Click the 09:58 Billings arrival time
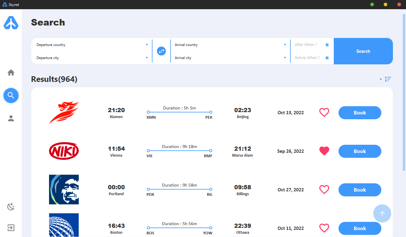 point(243,187)
